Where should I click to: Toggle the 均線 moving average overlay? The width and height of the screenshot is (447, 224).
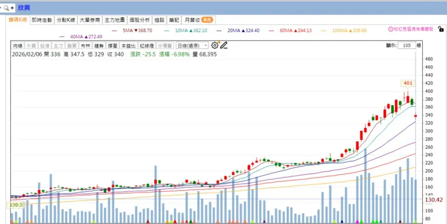(18, 46)
